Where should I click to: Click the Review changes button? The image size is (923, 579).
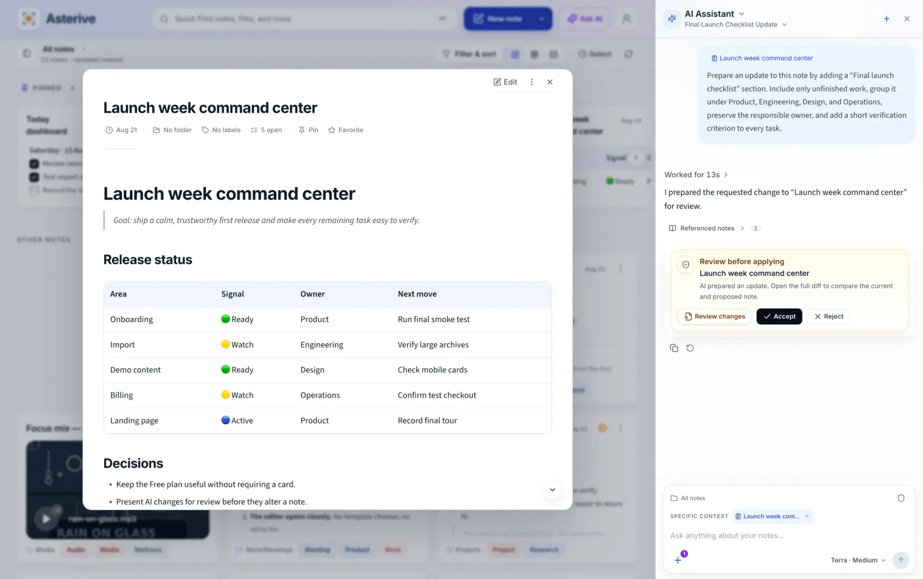(x=715, y=317)
